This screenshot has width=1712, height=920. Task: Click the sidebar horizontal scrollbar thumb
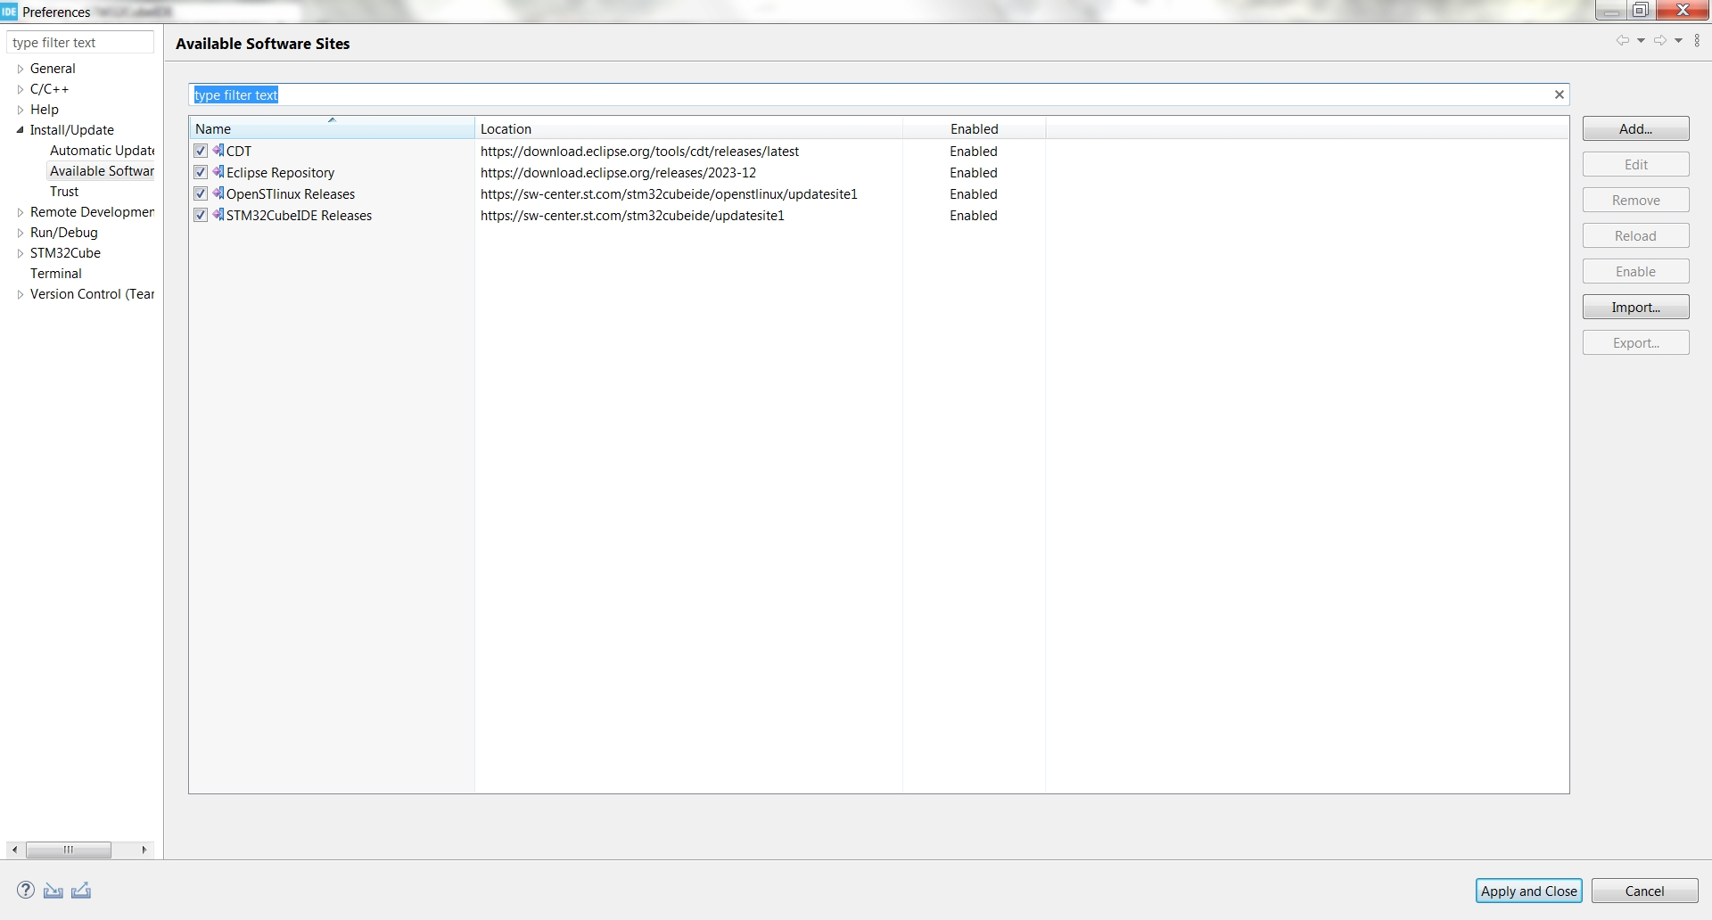[69, 850]
